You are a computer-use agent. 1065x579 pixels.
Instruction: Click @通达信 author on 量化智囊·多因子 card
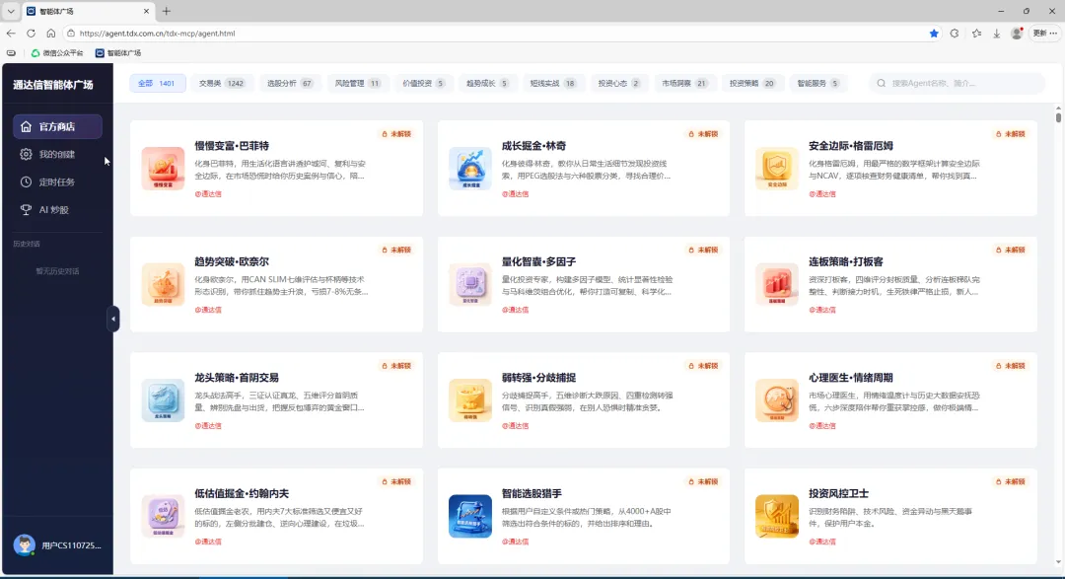click(516, 310)
